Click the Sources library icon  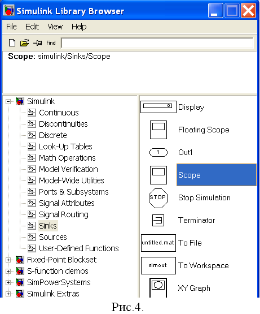32,237
